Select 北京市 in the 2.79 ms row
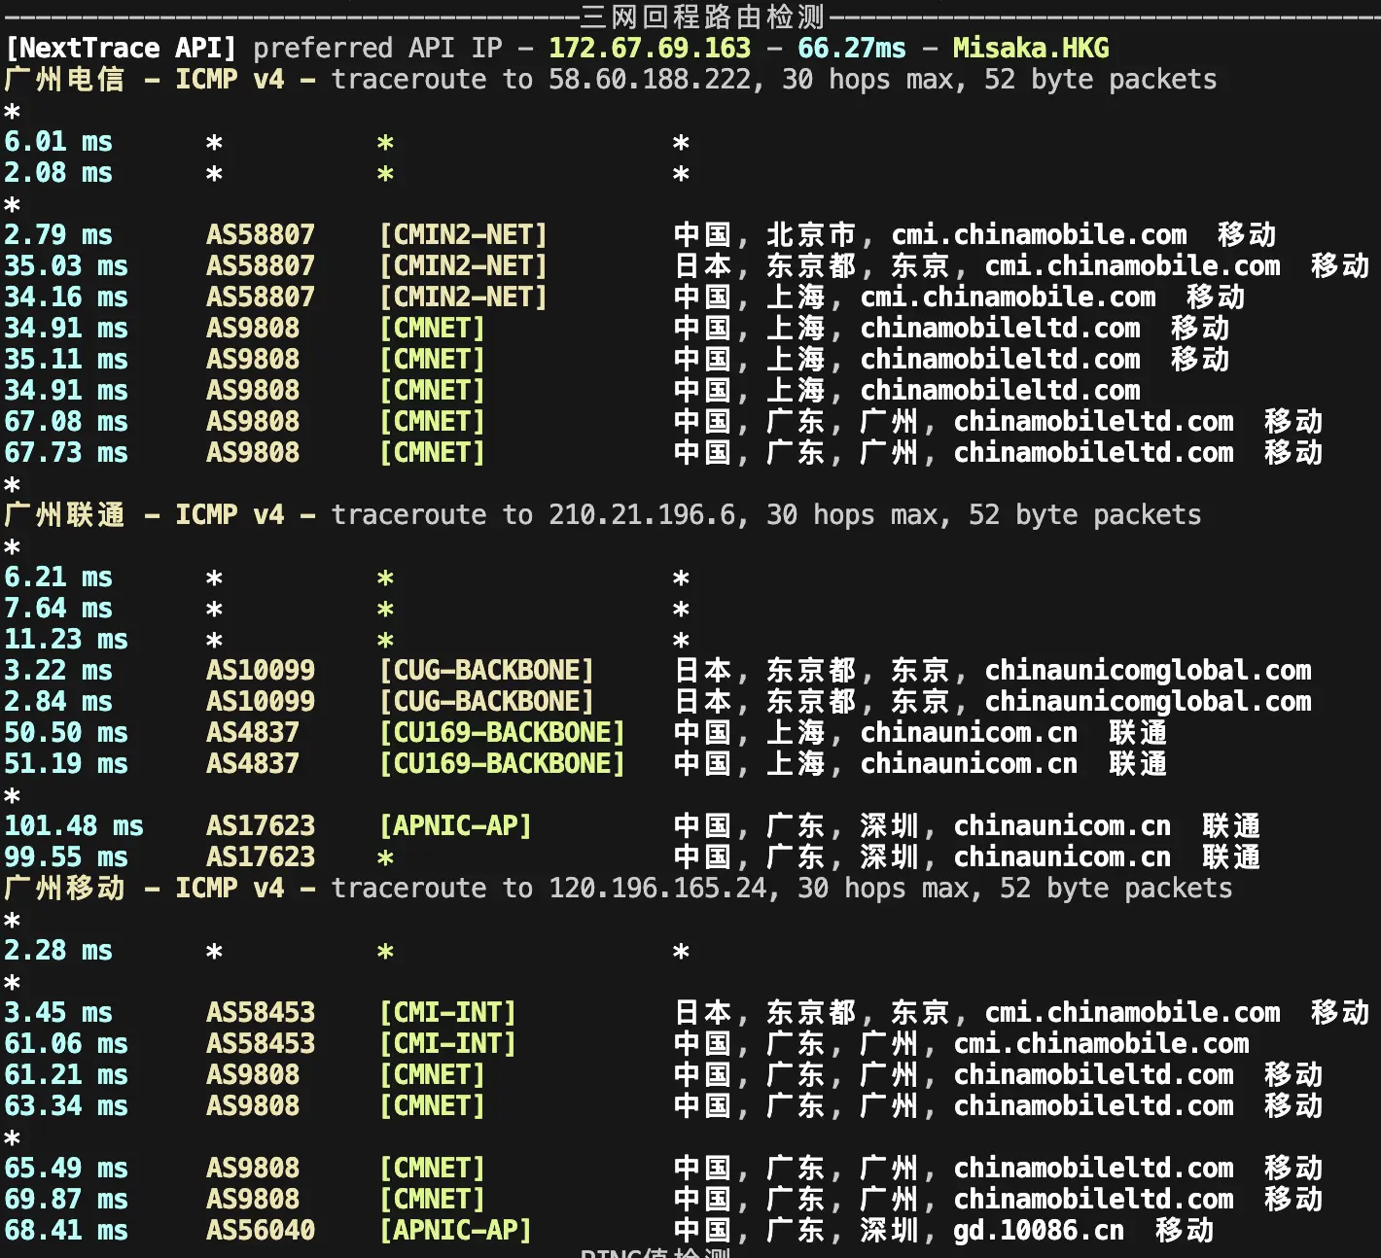The width and height of the screenshot is (1381, 1258). (x=811, y=234)
